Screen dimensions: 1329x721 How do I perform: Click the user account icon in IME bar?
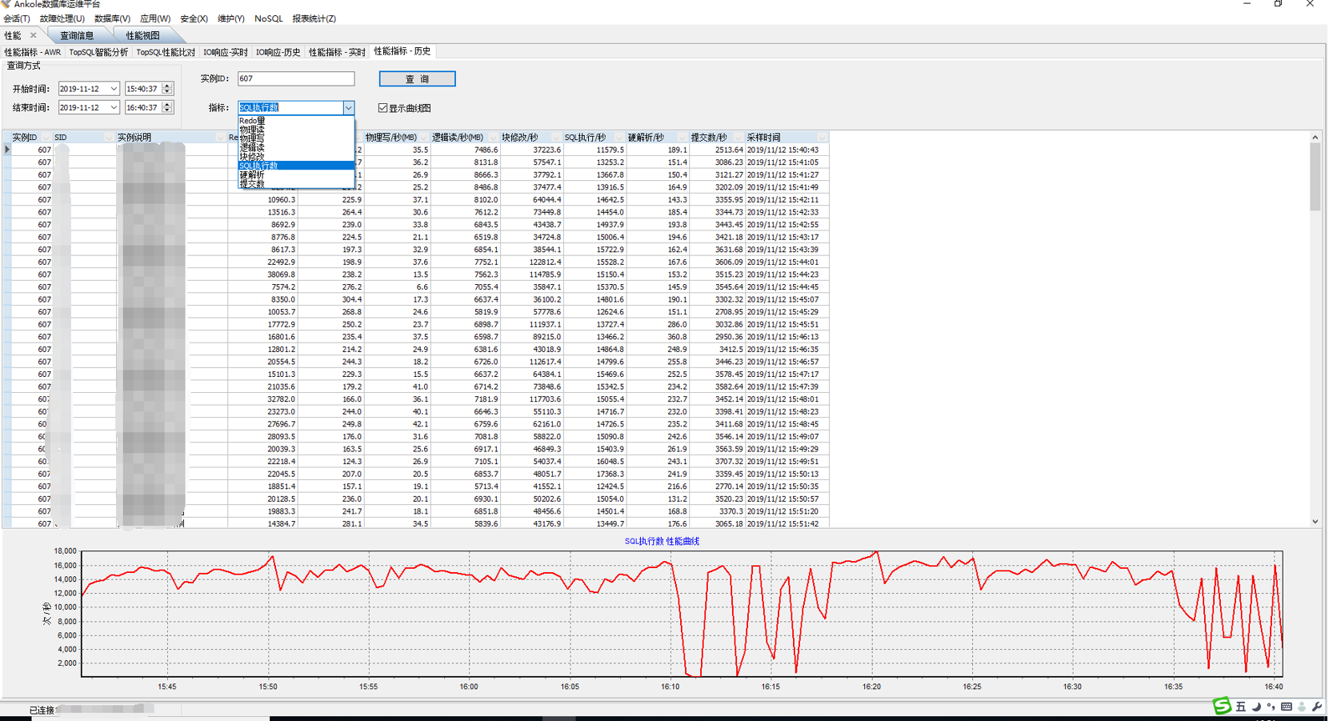[1302, 707]
